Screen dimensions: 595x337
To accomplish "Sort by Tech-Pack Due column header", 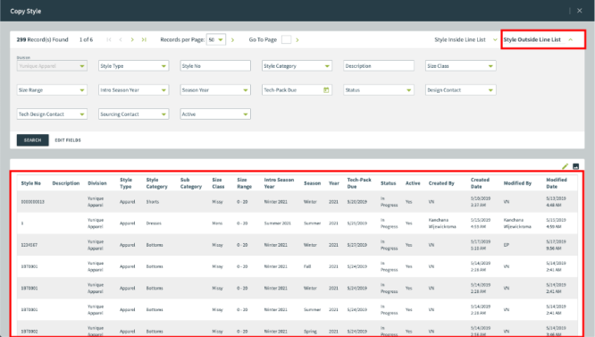I will pyautogui.click(x=359, y=183).
